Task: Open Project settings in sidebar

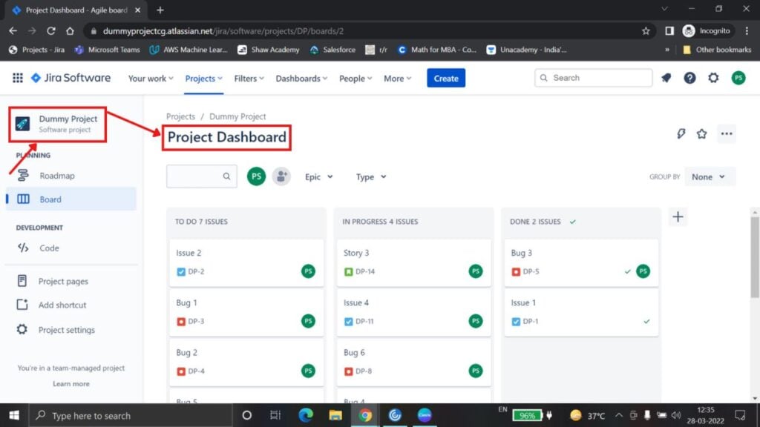Action: [71, 330]
